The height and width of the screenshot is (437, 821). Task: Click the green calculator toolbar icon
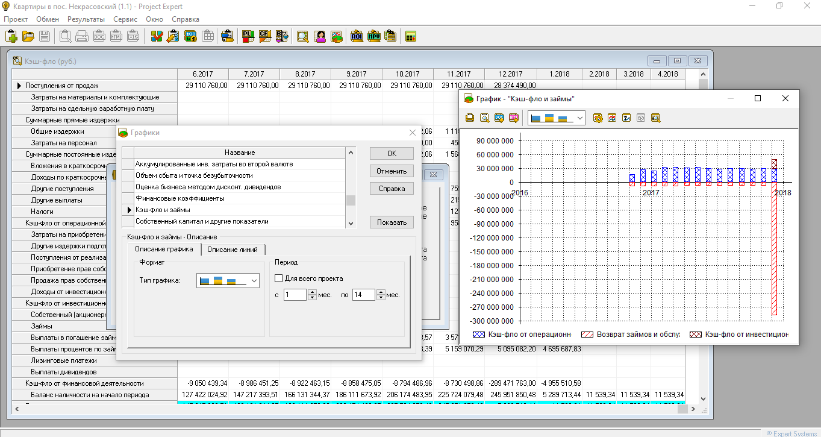pos(411,36)
